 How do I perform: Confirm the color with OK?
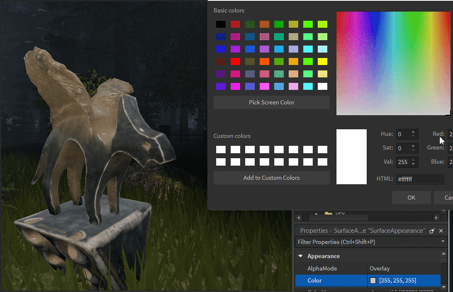click(x=411, y=197)
